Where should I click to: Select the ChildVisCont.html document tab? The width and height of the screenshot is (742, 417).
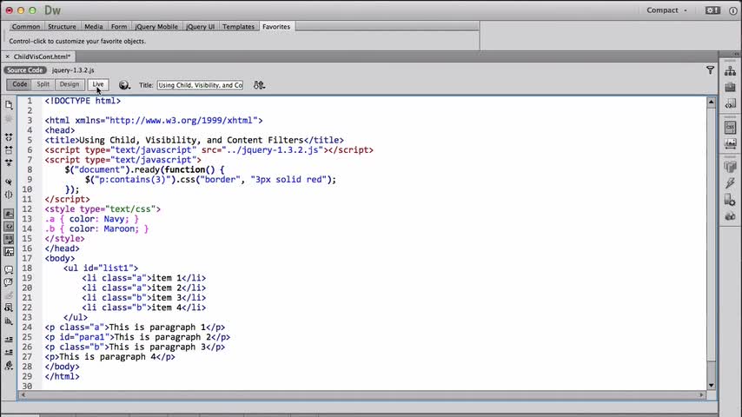point(42,56)
